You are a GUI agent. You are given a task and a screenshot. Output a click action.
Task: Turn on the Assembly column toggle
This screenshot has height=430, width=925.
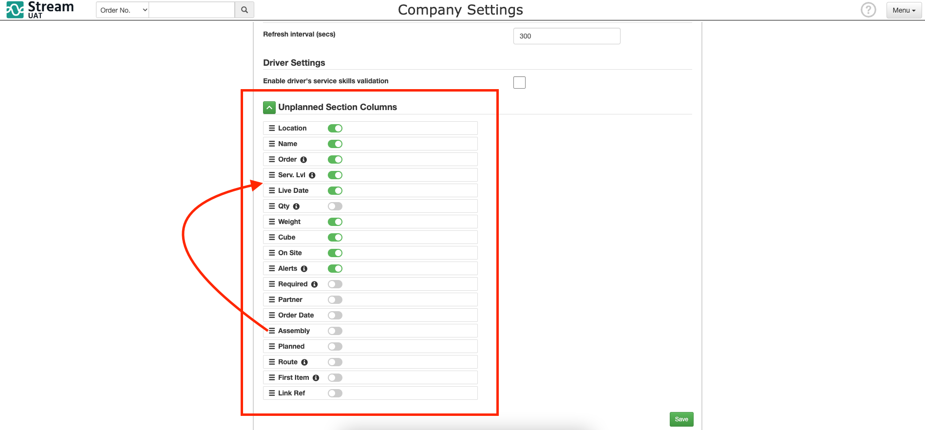[x=335, y=331]
